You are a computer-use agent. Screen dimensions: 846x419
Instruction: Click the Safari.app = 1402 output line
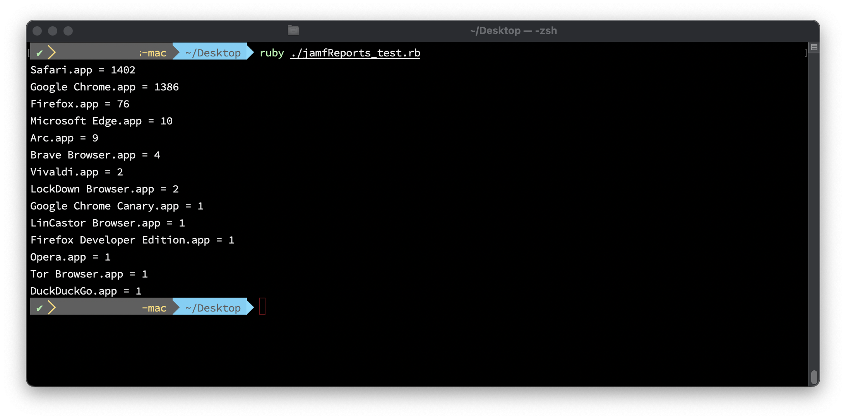83,70
